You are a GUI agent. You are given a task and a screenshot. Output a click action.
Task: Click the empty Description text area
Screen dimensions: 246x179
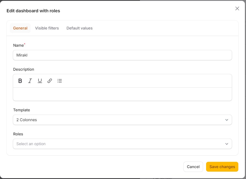(122, 94)
